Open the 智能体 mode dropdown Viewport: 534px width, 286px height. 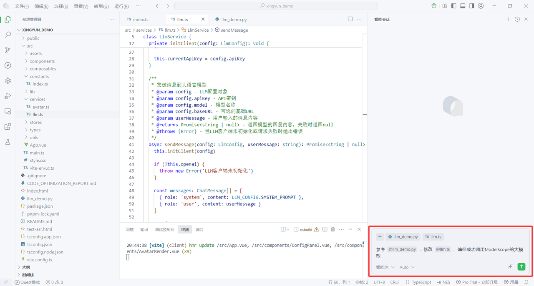click(x=385, y=267)
